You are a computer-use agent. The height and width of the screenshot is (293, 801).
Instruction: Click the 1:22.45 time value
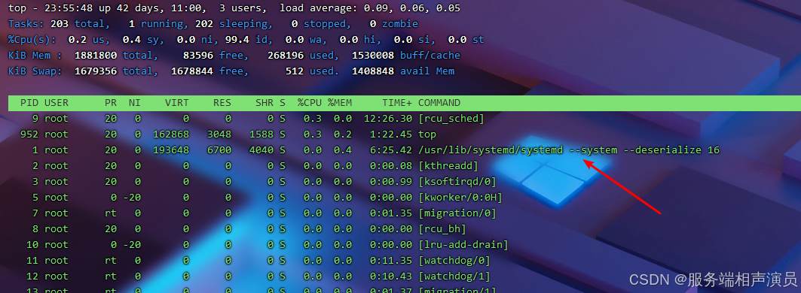click(x=391, y=134)
